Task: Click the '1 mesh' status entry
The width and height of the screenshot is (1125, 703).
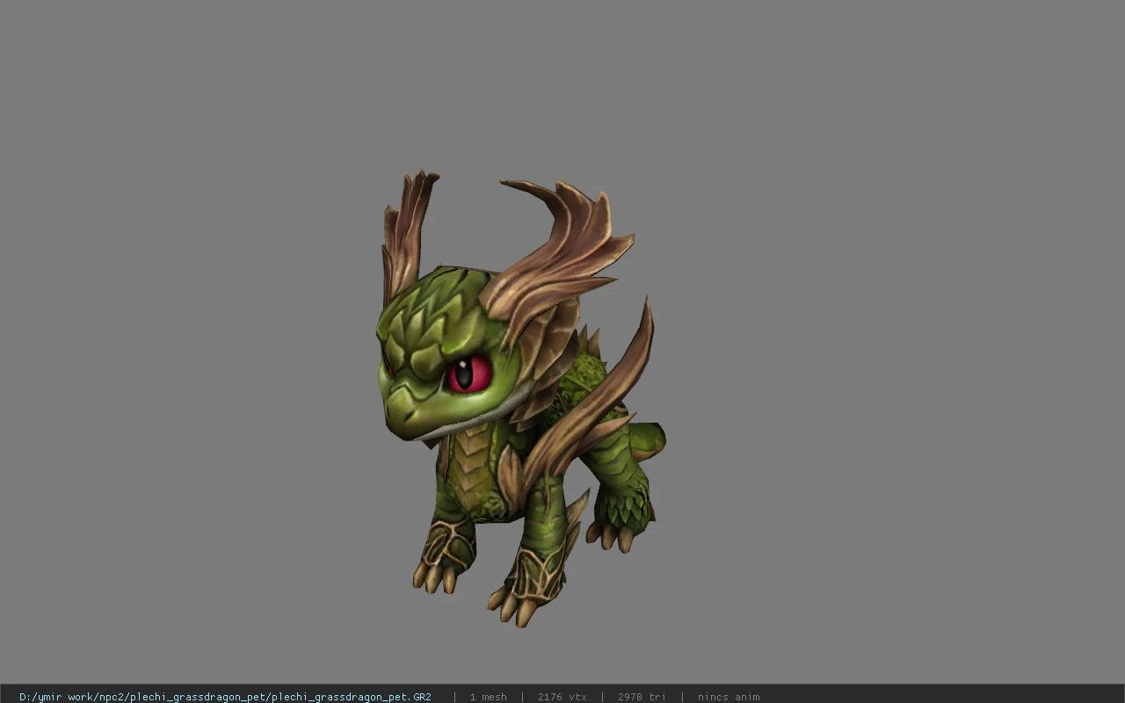Action: click(x=488, y=697)
